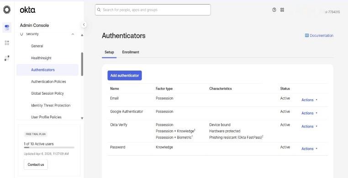
Task: Click the Email authenticator name
Action: (114, 98)
